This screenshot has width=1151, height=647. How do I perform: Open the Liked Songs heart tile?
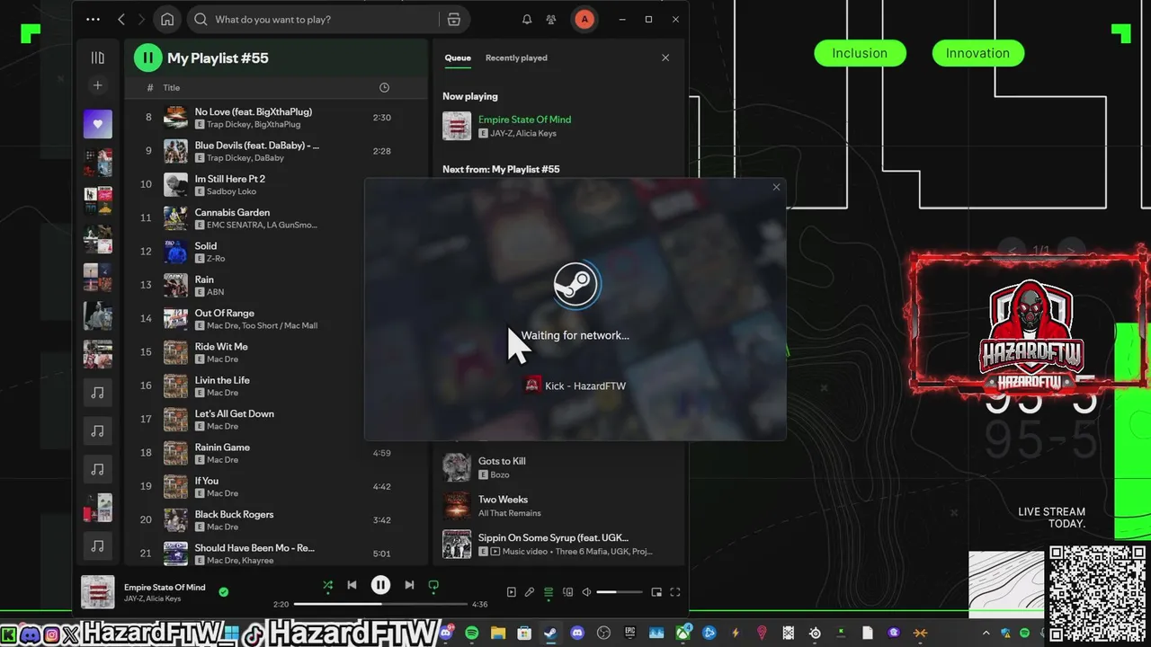[98, 124]
